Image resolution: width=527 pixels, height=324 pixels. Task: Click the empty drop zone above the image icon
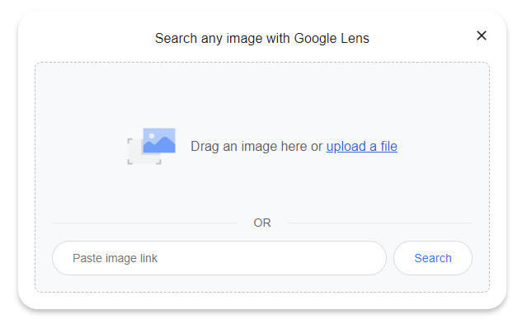point(262,94)
